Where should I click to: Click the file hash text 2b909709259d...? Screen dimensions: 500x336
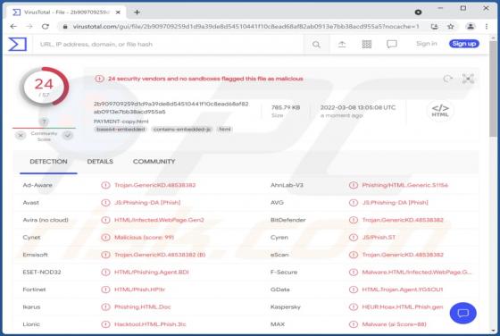tap(171, 108)
